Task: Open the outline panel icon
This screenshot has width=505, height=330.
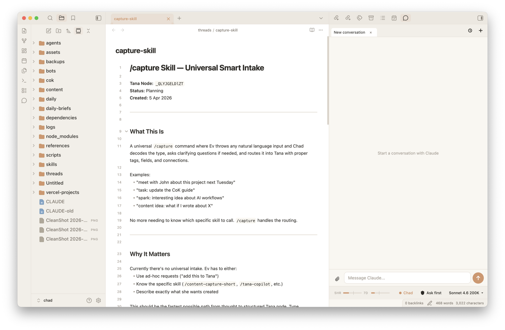Action: pyautogui.click(x=382, y=18)
